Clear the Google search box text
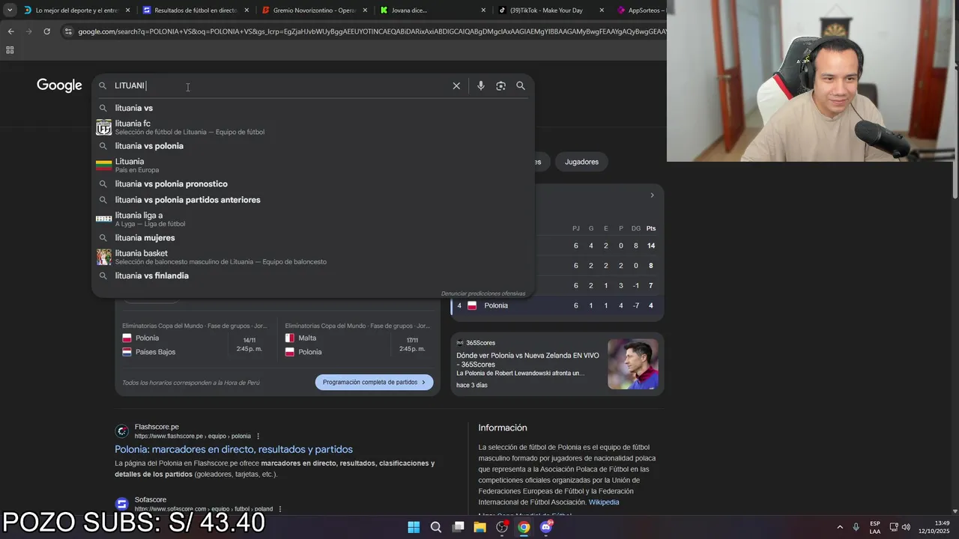The height and width of the screenshot is (539, 959). pyautogui.click(x=456, y=85)
